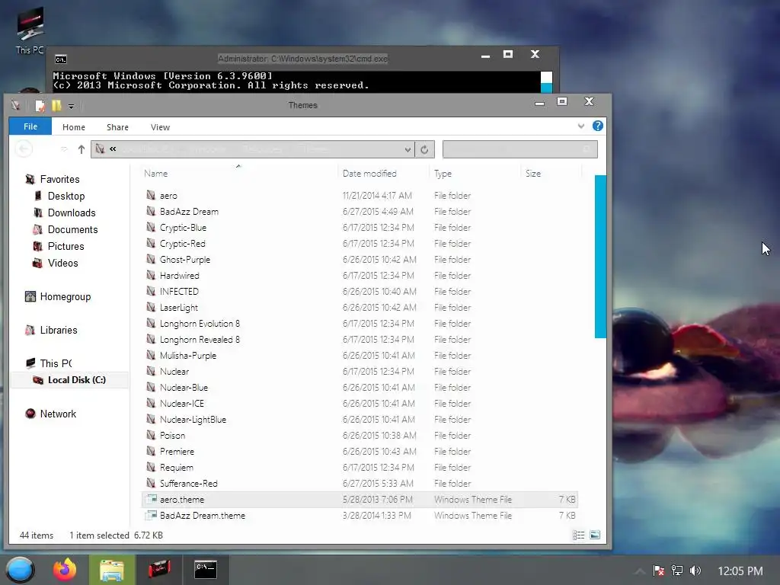Open the File ribbon tab
780x585 pixels.
30,126
